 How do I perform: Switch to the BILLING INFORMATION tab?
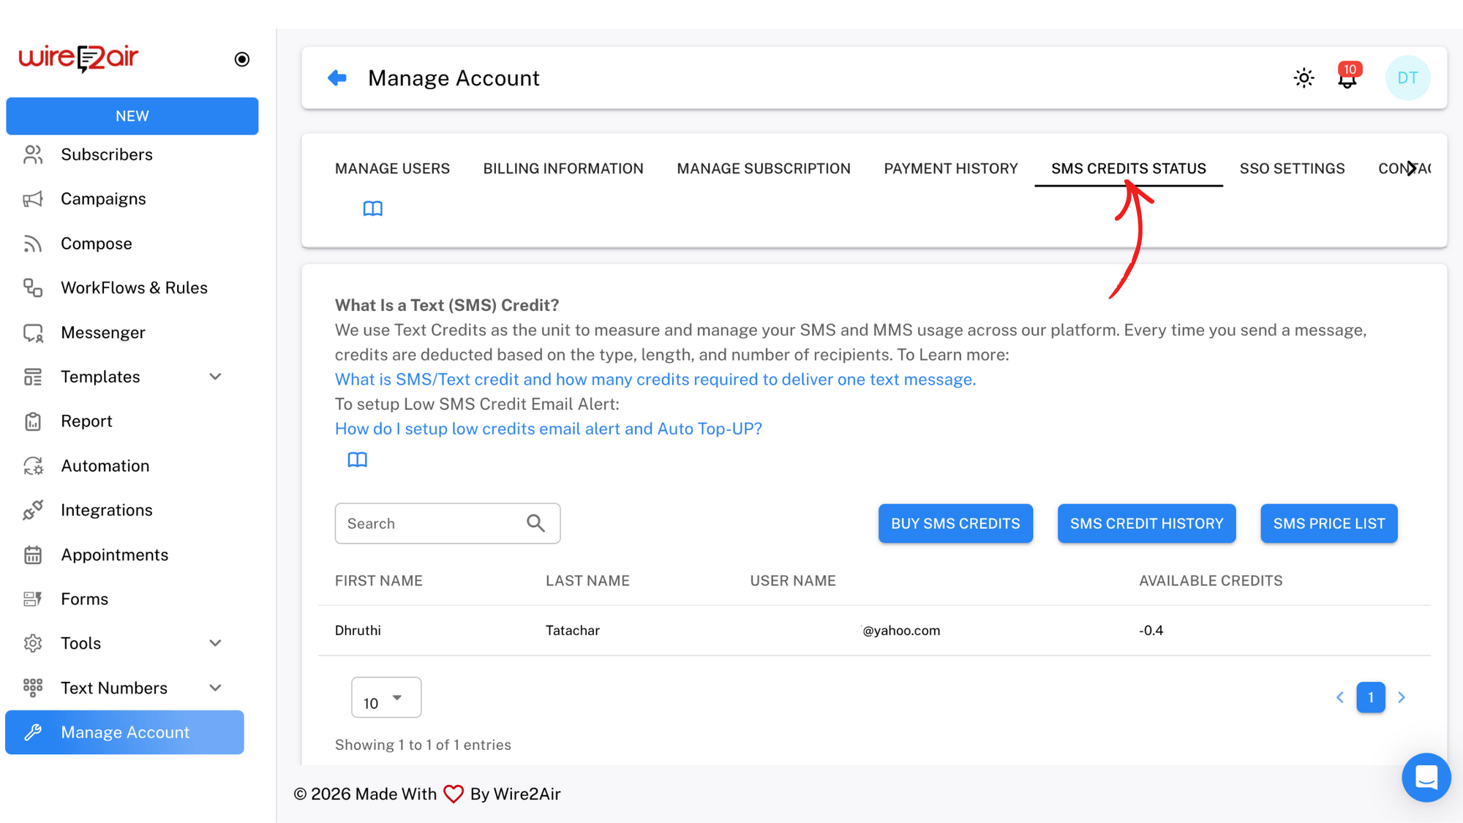coord(563,168)
